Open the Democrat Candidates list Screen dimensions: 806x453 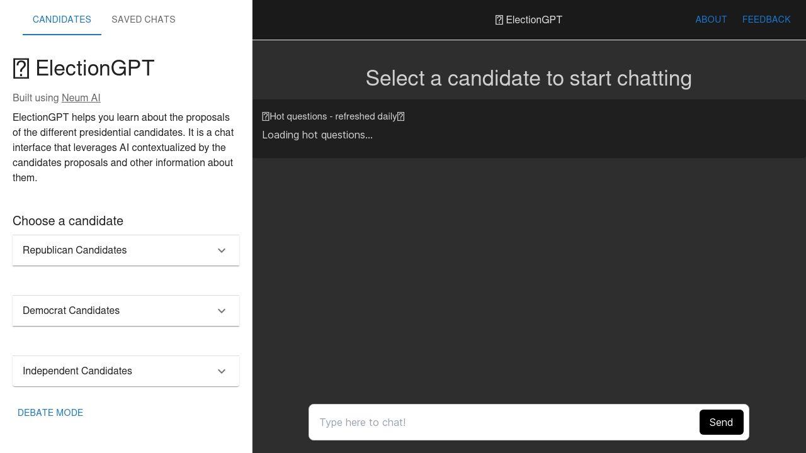point(126,310)
